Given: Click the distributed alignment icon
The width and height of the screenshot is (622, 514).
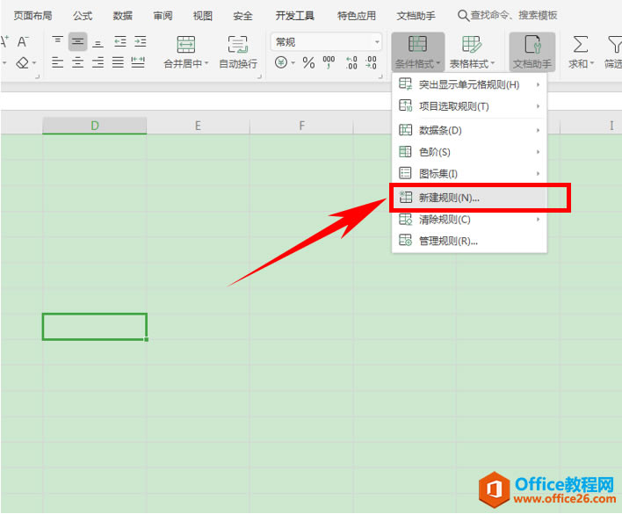Looking at the screenshot, I should click(138, 62).
